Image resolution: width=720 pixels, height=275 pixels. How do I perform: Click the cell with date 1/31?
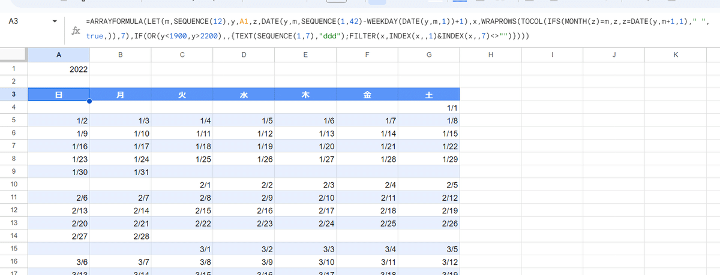coord(121,172)
